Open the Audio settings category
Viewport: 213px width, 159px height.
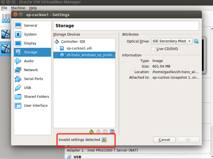point(32,61)
